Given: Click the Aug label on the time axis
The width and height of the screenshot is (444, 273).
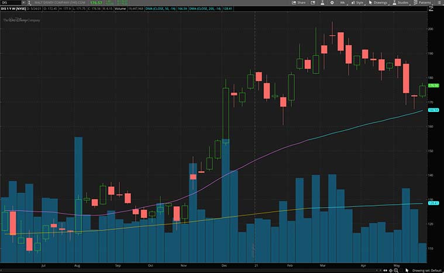Looking at the screenshot, I should [x=77, y=265].
